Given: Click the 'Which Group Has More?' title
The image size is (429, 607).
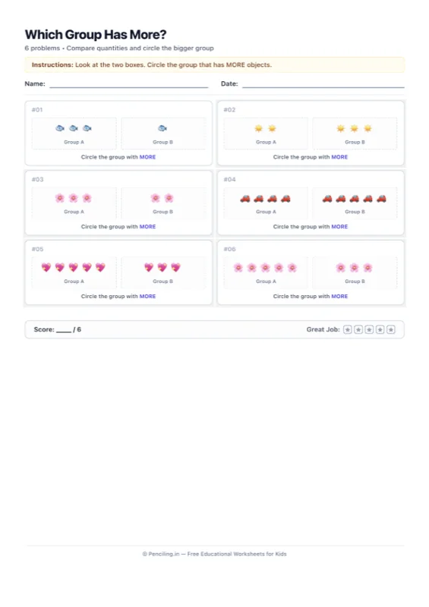Looking at the screenshot, I should pos(96,34).
